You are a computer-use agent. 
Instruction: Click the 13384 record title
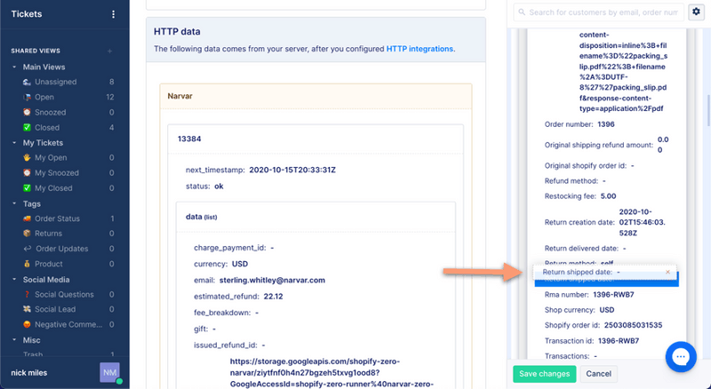(x=189, y=139)
